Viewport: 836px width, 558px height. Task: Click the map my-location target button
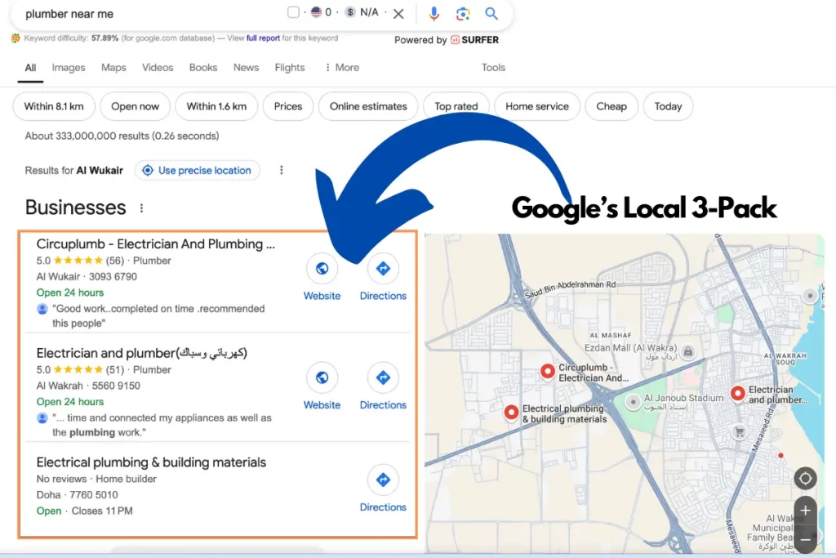(x=805, y=479)
